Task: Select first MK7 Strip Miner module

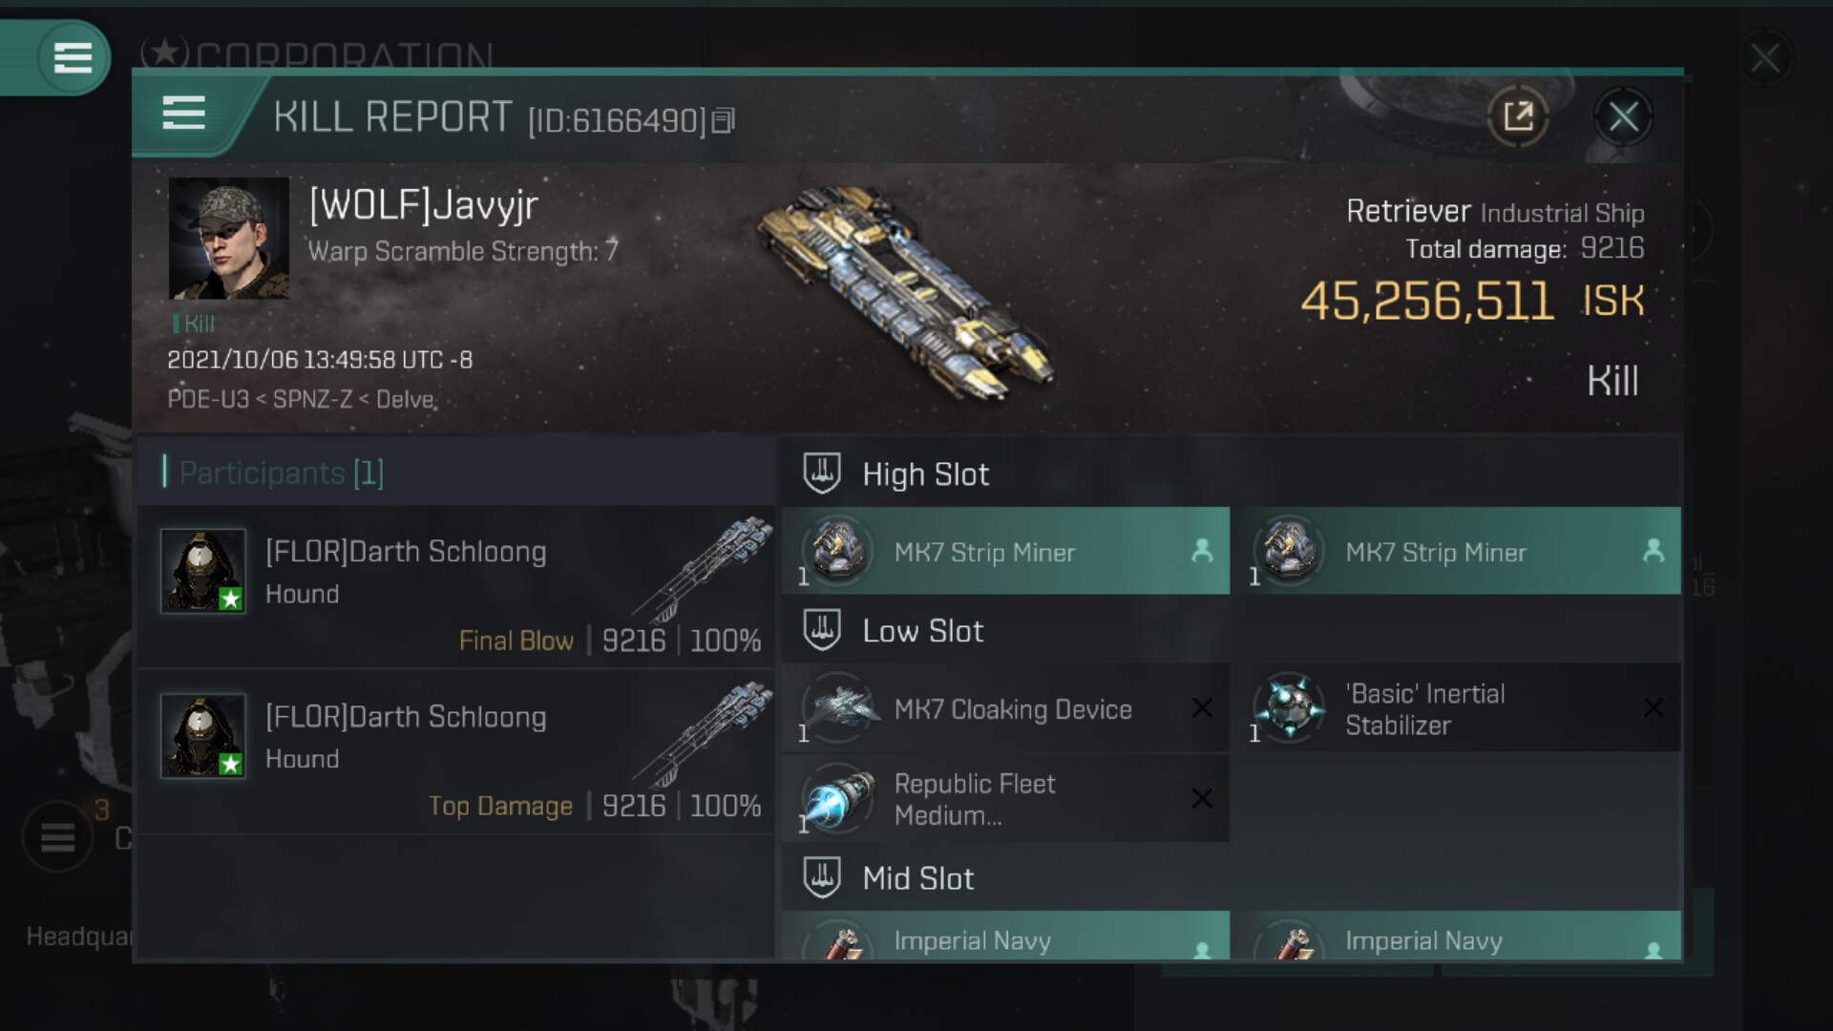Action: (x=1005, y=551)
